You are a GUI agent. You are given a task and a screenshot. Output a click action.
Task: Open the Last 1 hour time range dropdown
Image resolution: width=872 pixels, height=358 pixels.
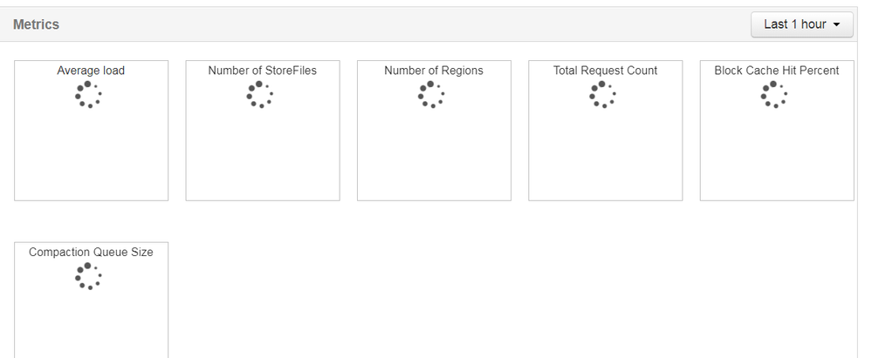(x=800, y=24)
